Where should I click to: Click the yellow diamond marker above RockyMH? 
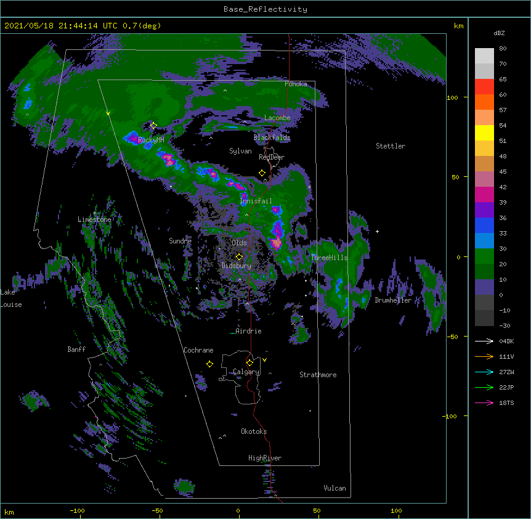(x=153, y=126)
